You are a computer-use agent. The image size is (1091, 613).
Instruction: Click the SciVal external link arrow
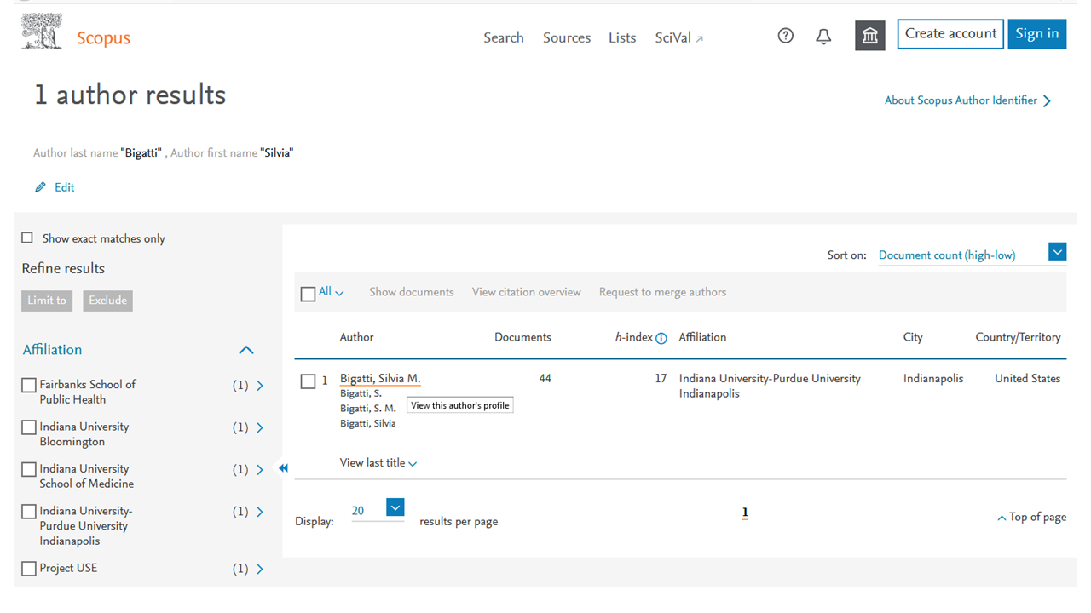pos(700,39)
